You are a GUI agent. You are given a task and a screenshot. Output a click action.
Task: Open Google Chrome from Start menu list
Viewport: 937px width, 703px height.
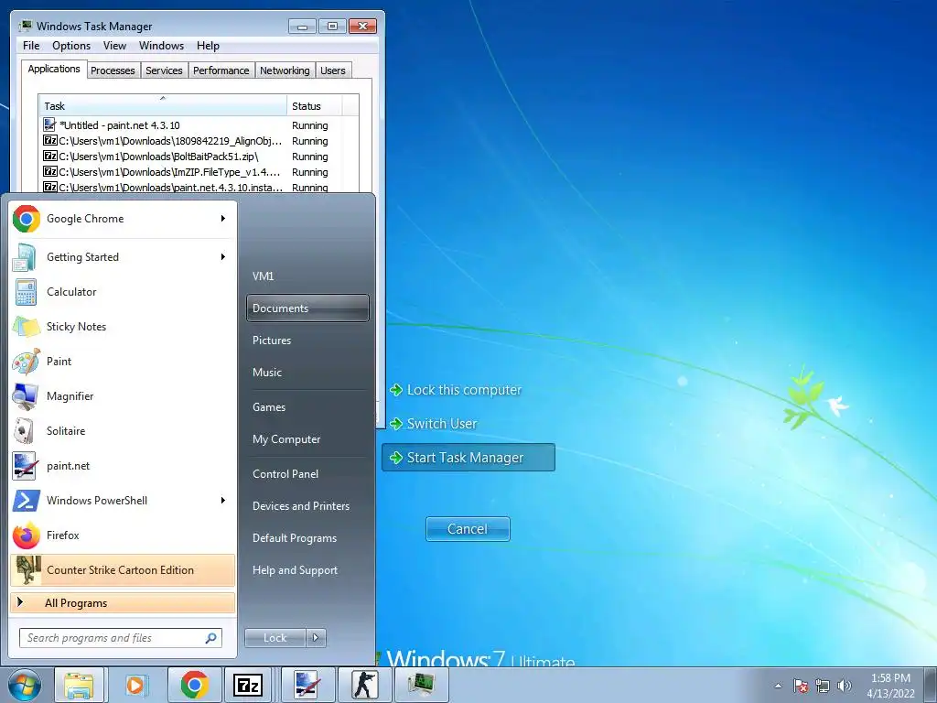(122, 219)
